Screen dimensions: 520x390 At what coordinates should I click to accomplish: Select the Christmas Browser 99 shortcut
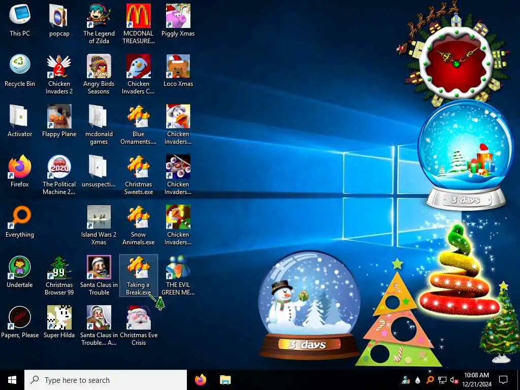[x=59, y=275]
